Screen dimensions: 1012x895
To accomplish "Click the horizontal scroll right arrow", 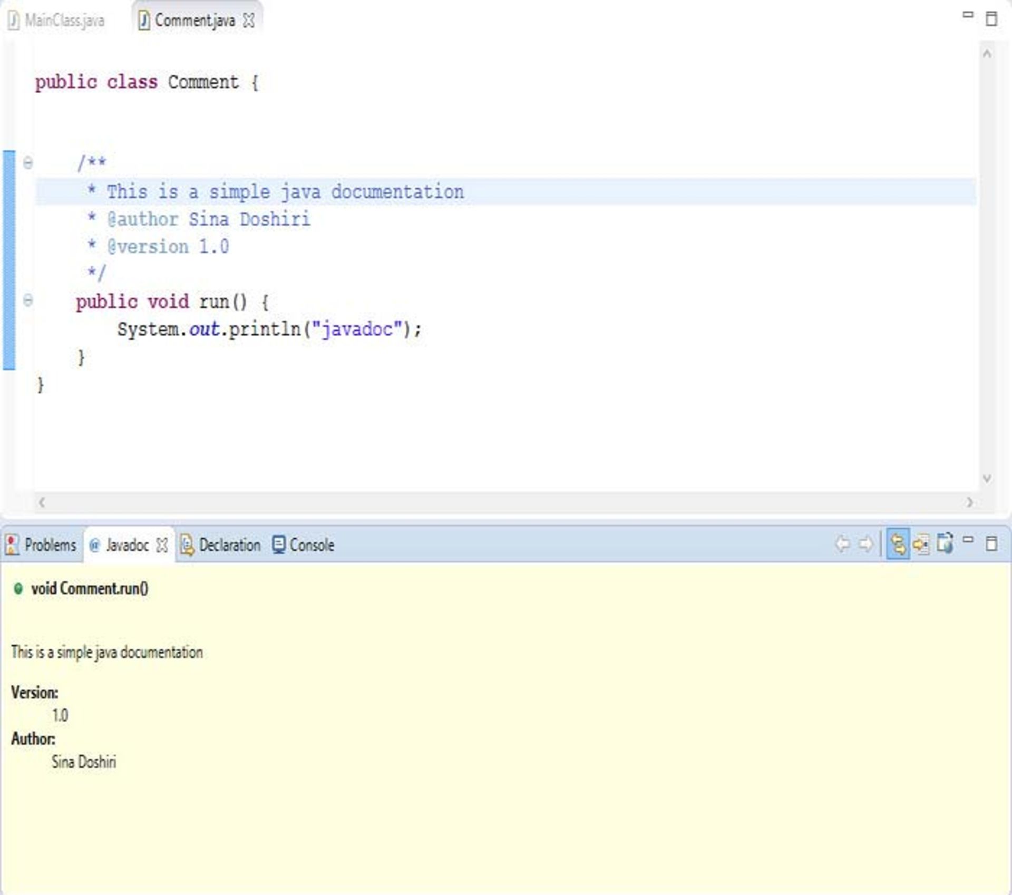I will [970, 502].
